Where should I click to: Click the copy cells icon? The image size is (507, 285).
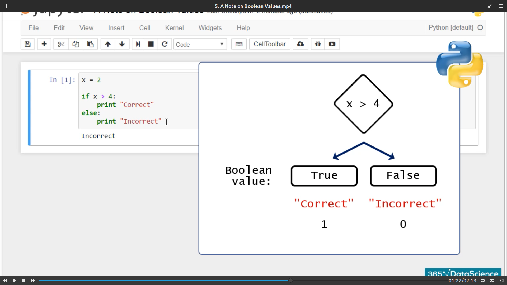[x=76, y=44]
